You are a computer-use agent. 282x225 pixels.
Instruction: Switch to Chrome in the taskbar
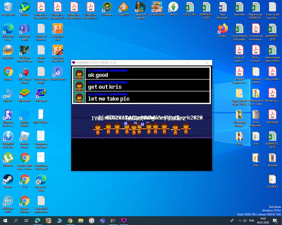(x=70, y=221)
